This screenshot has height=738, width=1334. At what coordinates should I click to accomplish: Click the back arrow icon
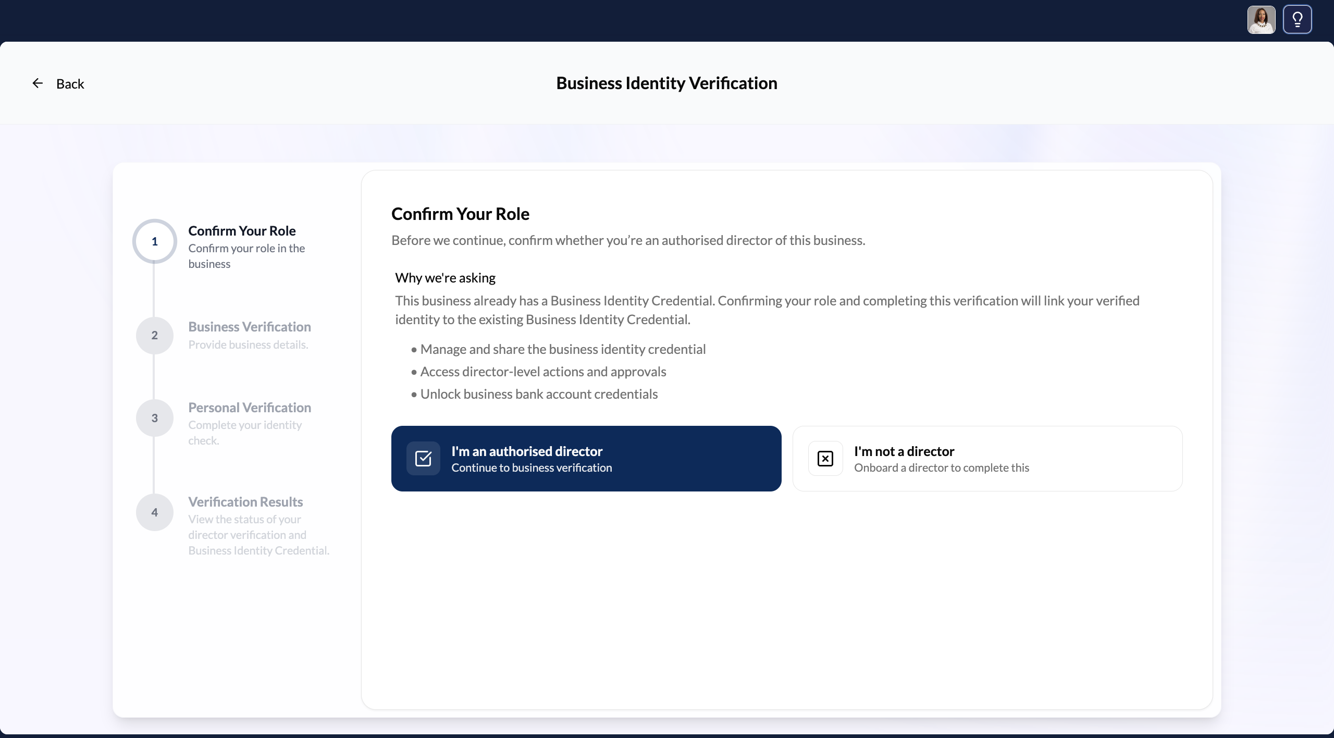click(37, 83)
